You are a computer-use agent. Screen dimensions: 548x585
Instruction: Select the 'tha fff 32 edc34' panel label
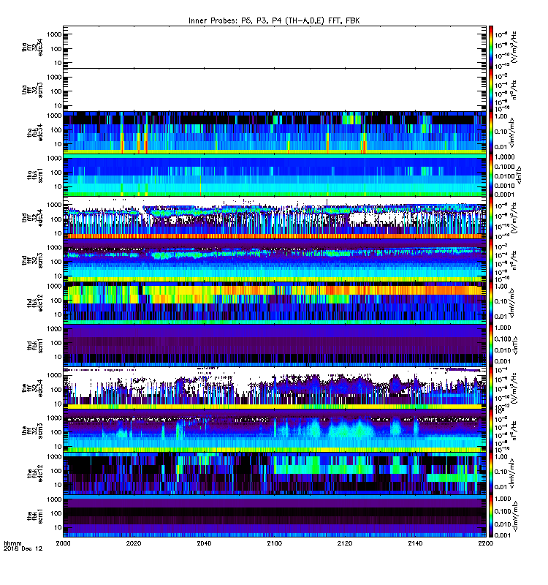click(x=32, y=48)
